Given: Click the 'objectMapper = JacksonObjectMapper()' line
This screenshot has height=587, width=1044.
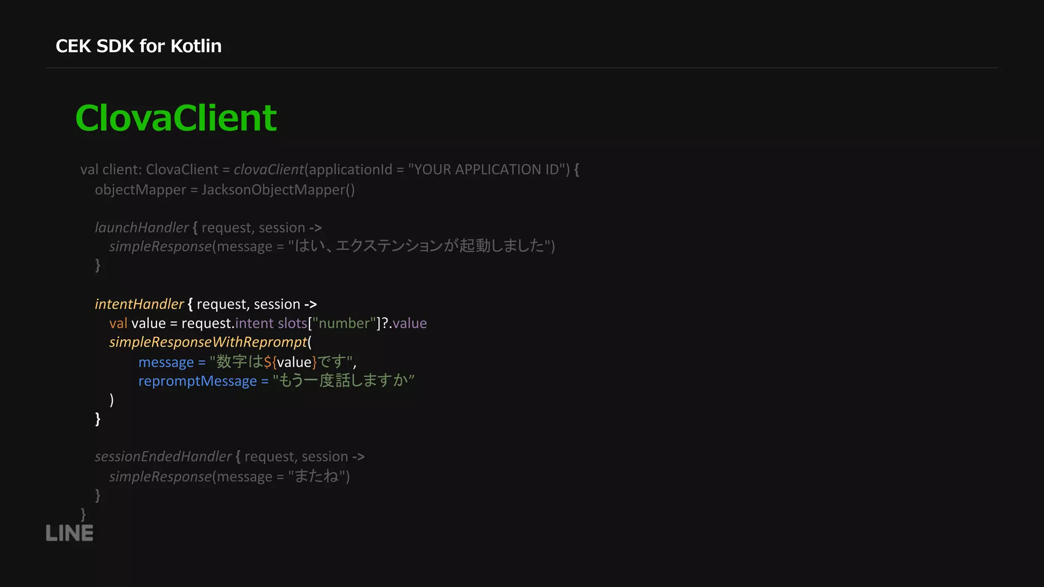Looking at the screenshot, I should tap(225, 190).
